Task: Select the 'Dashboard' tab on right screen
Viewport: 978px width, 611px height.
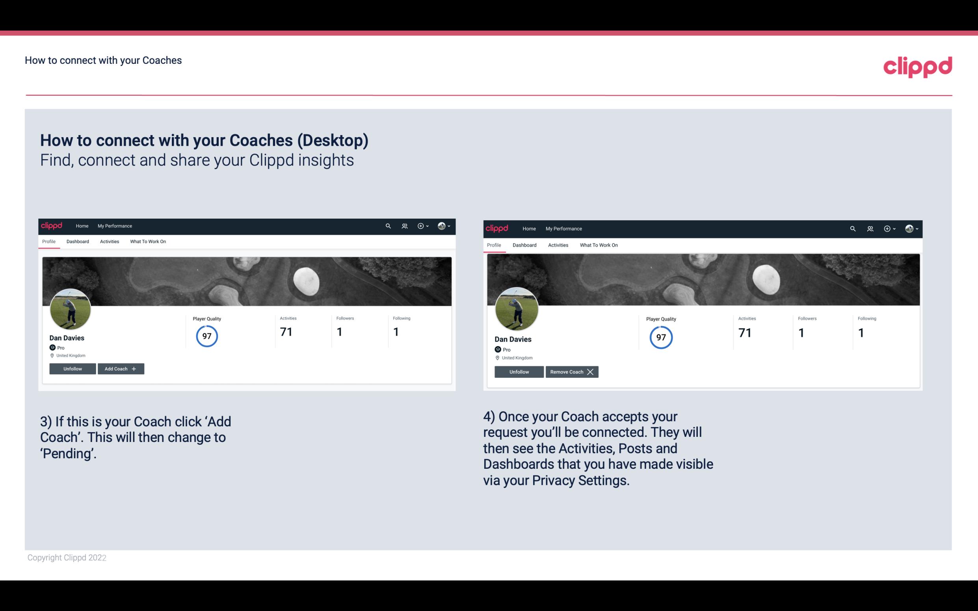Action: pos(524,244)
